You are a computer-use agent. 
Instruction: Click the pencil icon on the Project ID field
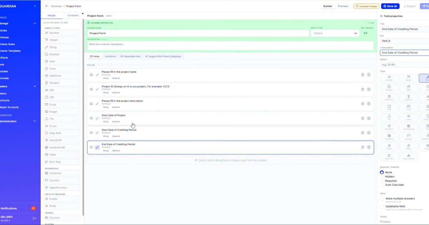97,89
